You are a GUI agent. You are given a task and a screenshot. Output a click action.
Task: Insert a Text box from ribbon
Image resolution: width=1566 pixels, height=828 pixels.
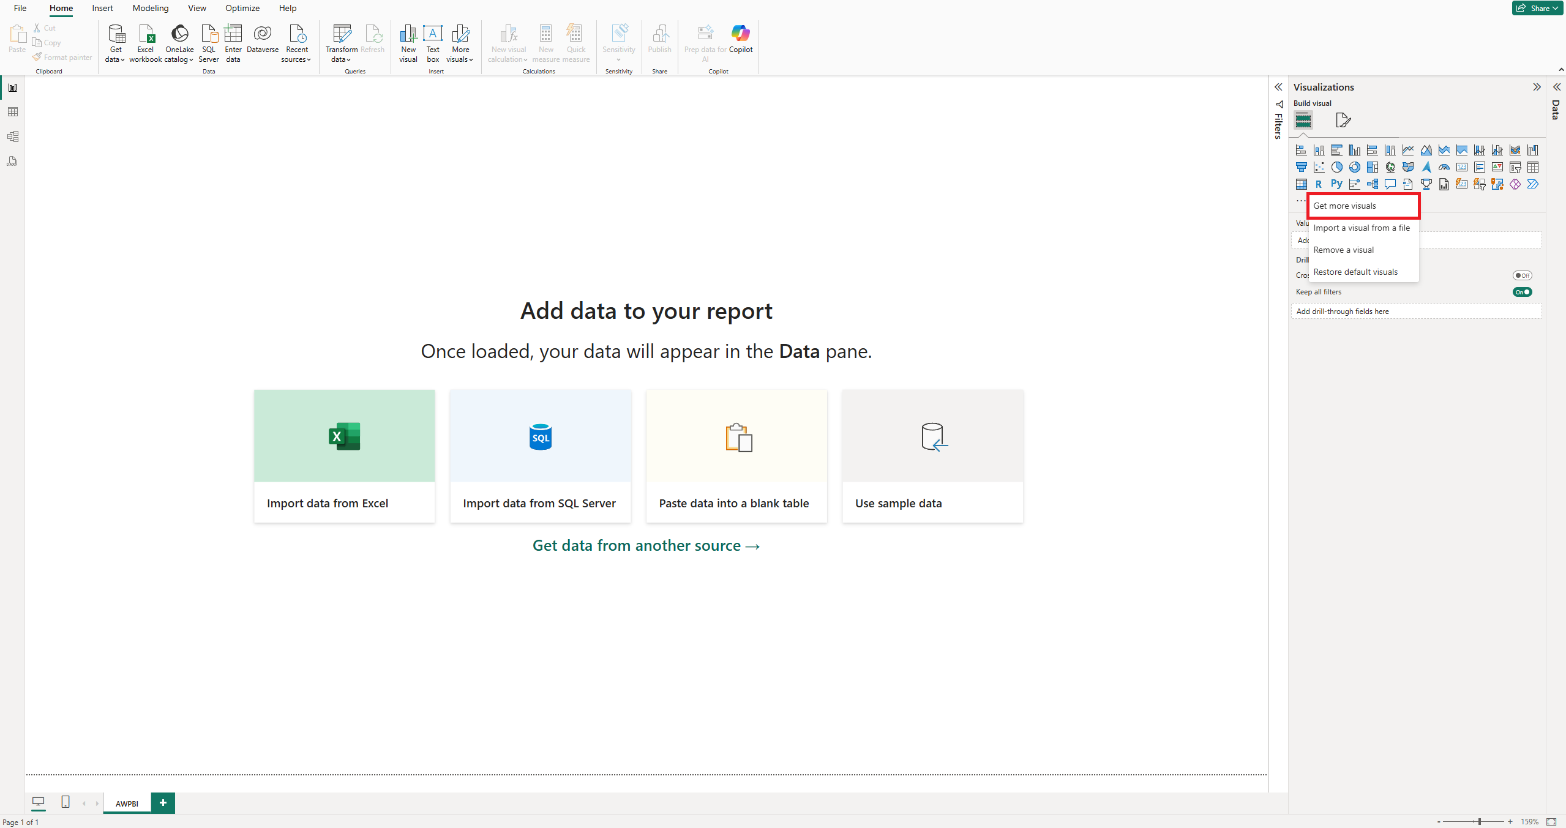point(433,43)
